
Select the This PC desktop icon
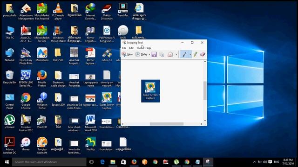(x=10, y=32)
